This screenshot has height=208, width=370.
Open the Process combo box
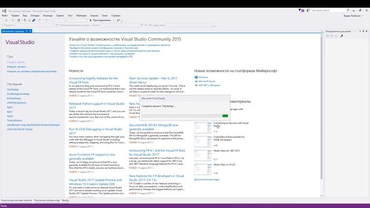[x=35, y=25]
